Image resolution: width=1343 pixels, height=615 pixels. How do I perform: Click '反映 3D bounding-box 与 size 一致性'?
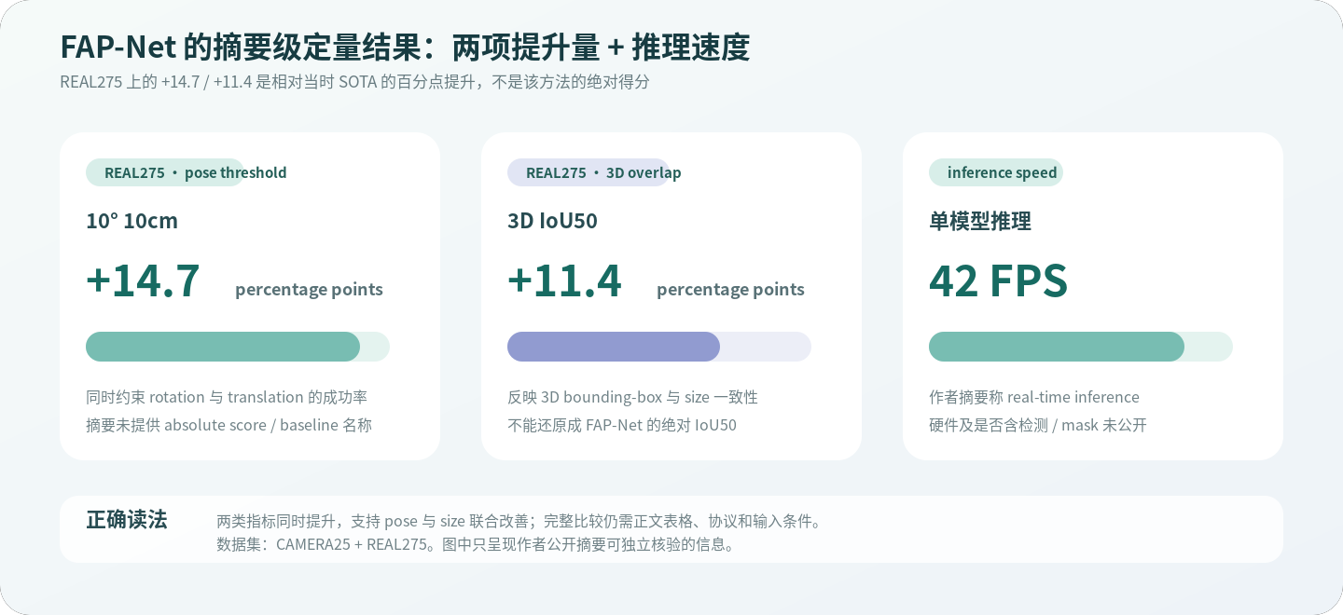point(632,397)
